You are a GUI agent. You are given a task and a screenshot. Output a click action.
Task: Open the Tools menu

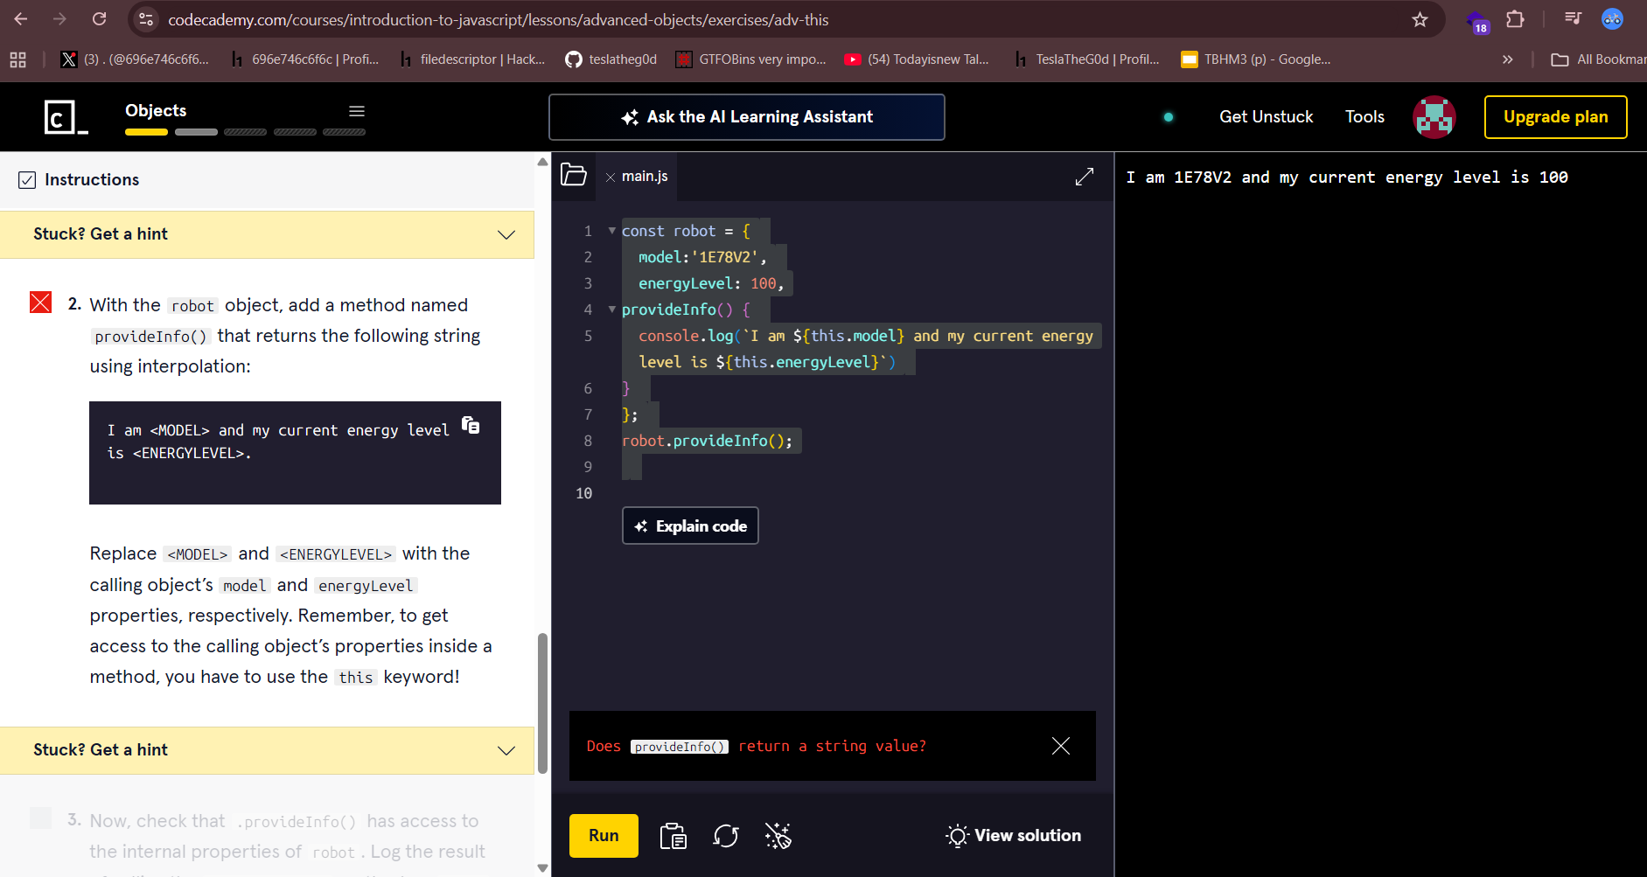tap(1364, 117)
